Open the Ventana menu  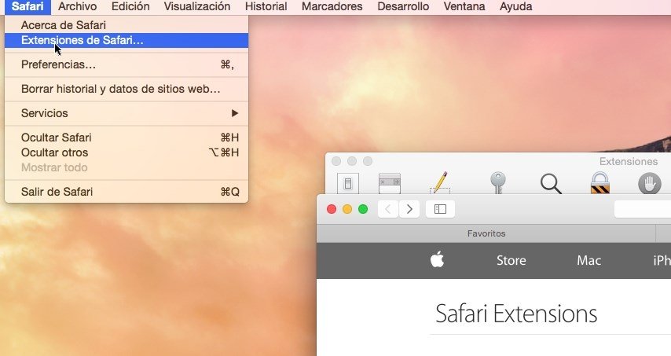coord(464,7)
